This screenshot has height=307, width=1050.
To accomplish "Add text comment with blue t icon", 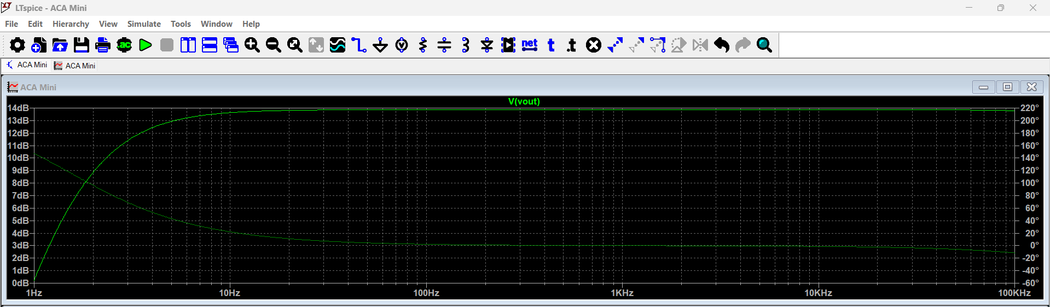I will pos(551,45).
